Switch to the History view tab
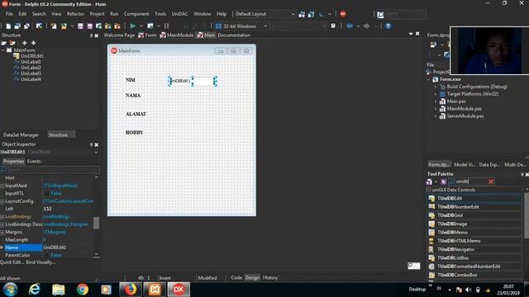 (270, 278)
